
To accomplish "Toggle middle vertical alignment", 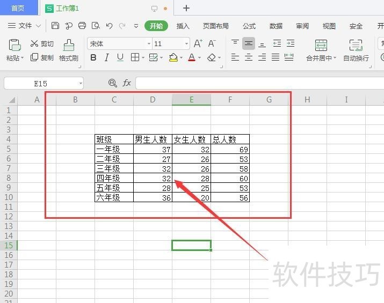I will click(249, 43).
